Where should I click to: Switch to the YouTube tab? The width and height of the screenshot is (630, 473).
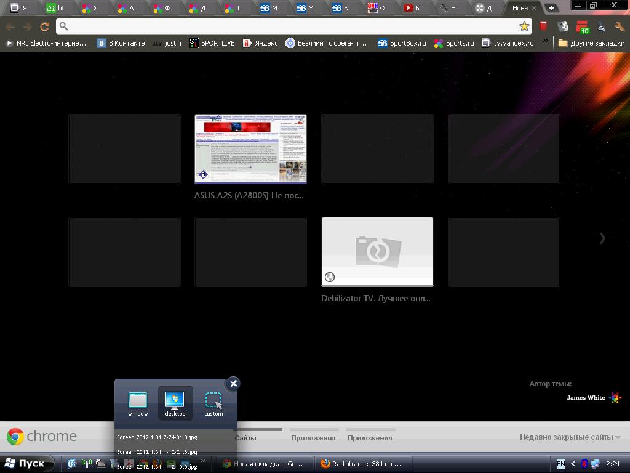tap(413, 8)
